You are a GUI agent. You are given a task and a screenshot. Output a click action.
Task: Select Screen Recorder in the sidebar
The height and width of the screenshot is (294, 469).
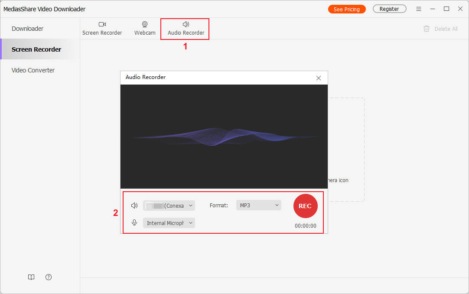[36, 49]
